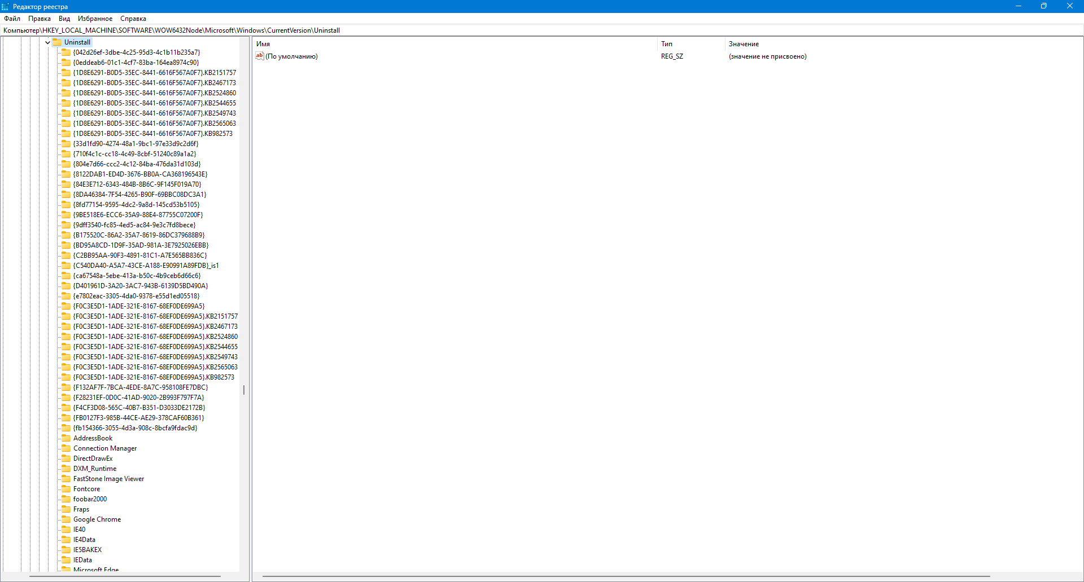
Task: Click folder icon of {804e7d66-ccc2-4c12-84ba-476da31d103d}
Action: tap(66, 164)
